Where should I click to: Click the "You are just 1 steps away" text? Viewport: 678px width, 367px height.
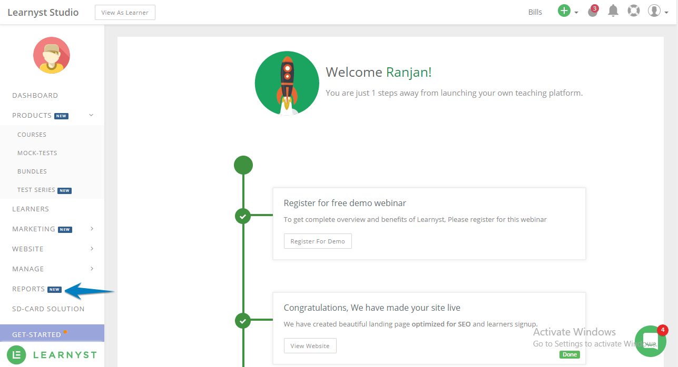pyautogui.click(x=454, y=93)
